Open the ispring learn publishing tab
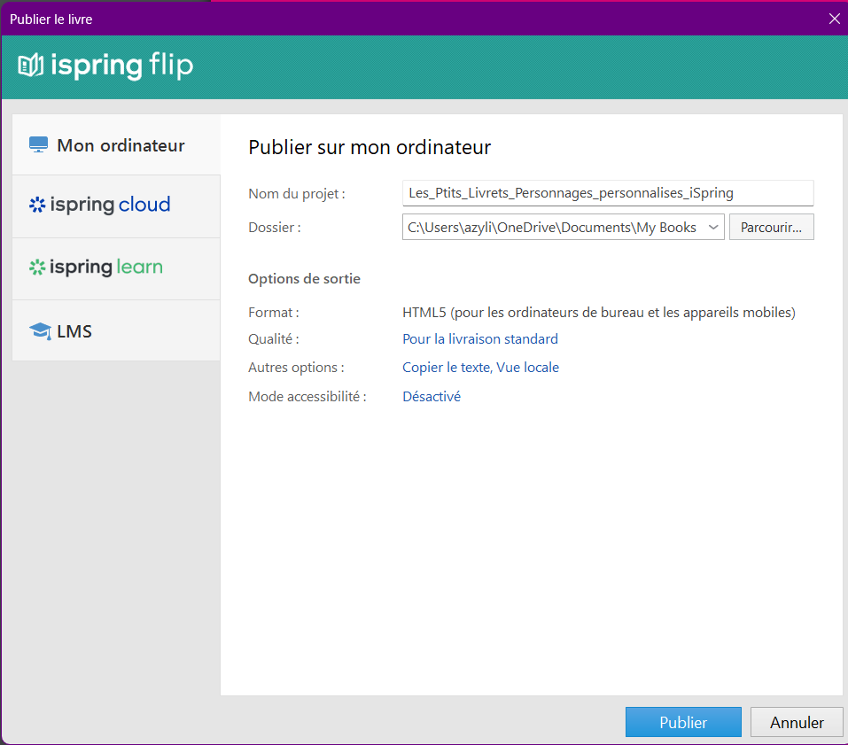 (x=106, y=268)
